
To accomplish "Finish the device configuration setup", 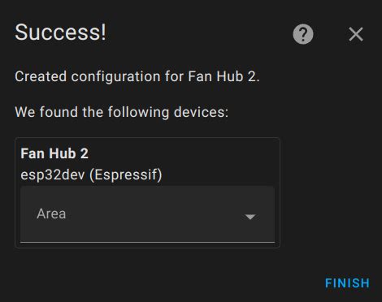I will click(347, 283).
